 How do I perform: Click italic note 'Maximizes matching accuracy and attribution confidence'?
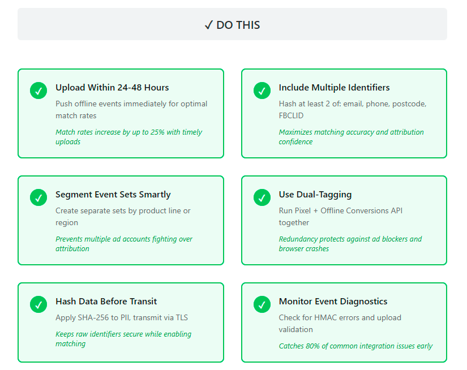[351, 137]
